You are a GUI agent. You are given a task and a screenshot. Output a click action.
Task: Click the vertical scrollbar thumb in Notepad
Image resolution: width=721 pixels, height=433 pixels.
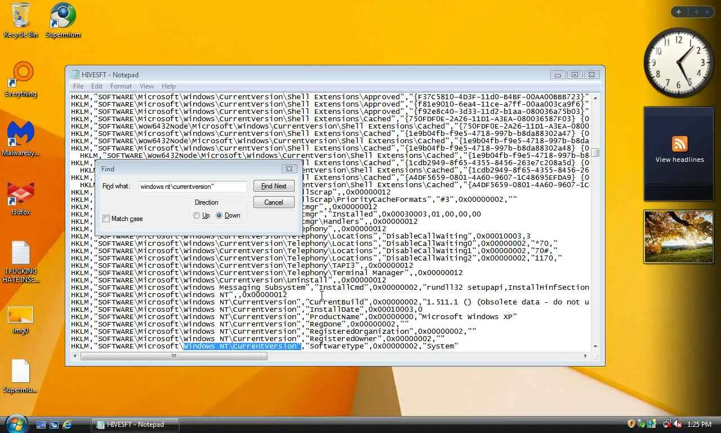(595, 153)
